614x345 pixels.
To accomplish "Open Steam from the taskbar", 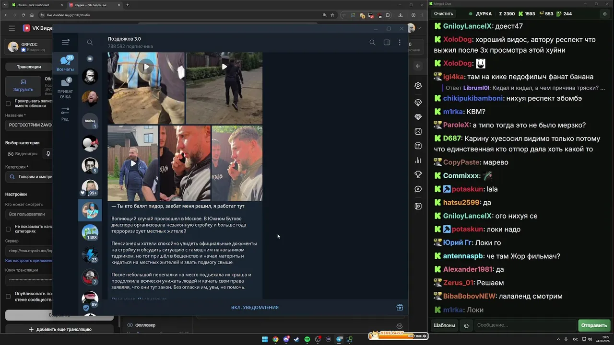I will 296,340.
